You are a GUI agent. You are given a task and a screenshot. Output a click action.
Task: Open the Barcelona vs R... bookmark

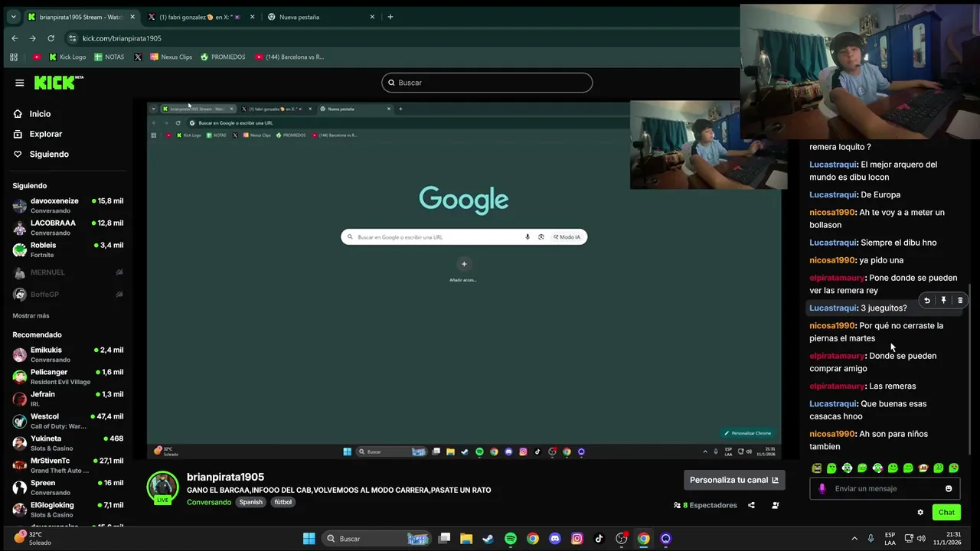(289, 57)
